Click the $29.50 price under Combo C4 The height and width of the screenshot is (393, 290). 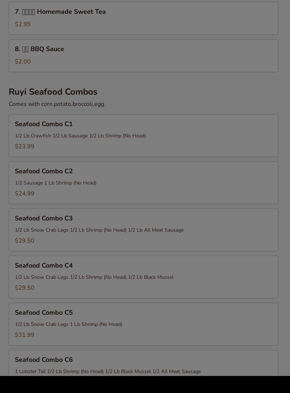[x=25, y=288]
